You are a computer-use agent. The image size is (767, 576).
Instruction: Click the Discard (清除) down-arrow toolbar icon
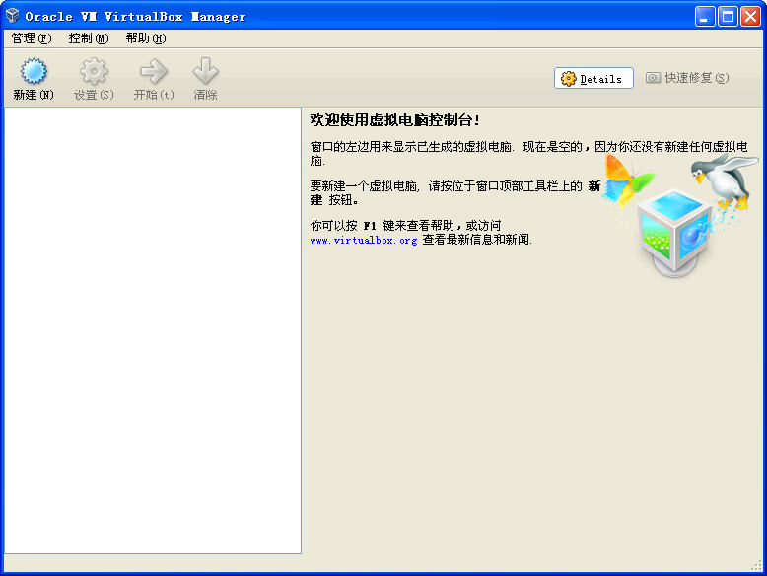point(205,71)
